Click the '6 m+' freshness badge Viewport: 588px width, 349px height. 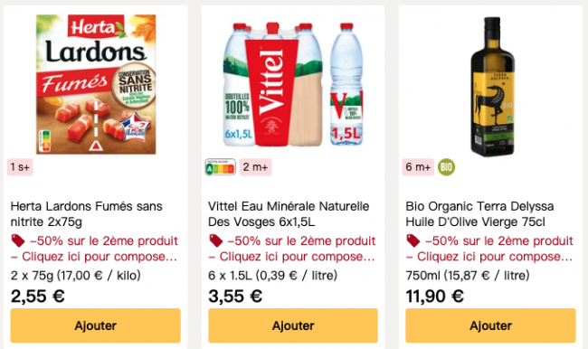click(419, 167)
